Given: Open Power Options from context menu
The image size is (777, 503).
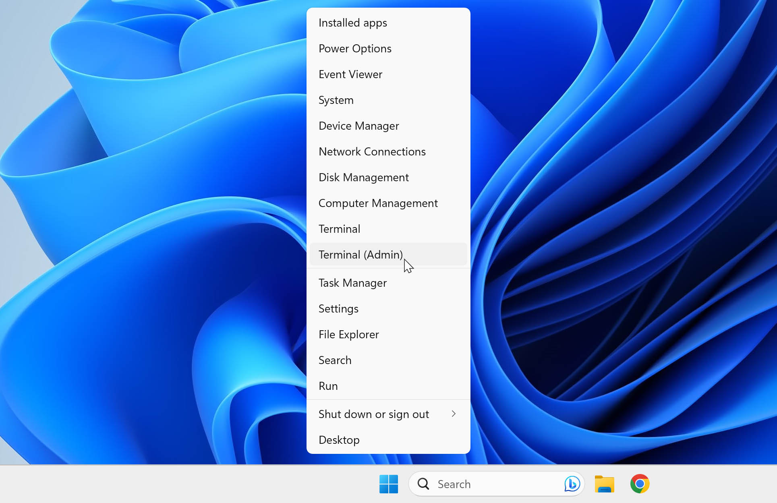Looking at the screenshot, I should [354, 48].
